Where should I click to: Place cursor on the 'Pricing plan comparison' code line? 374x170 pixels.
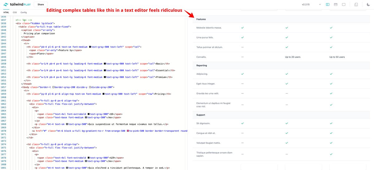[x=39, y=33]
